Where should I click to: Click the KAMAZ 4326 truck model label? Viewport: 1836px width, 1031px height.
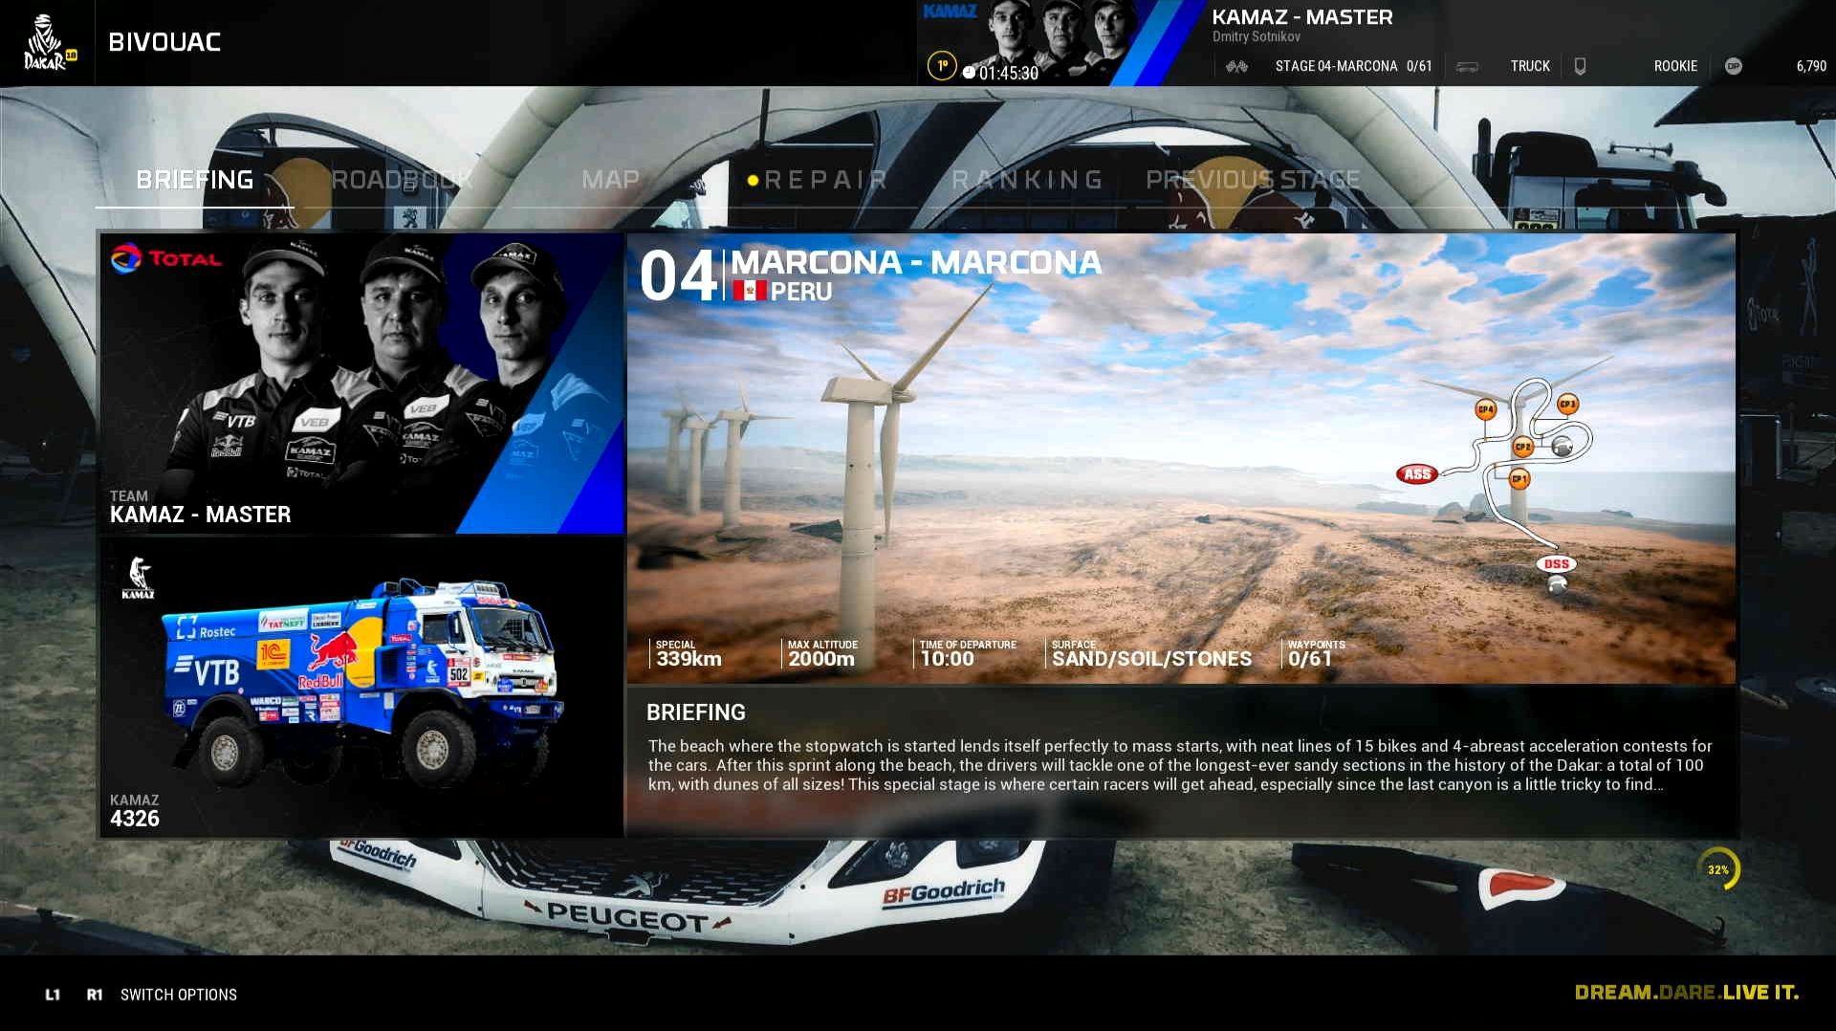tap(135, 811)
